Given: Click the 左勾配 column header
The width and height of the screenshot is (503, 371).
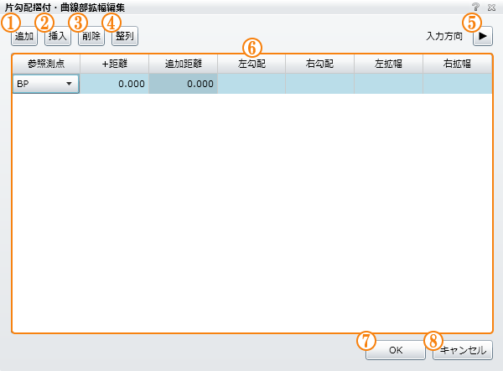Looking at the screenshot, I should point(251,64).
